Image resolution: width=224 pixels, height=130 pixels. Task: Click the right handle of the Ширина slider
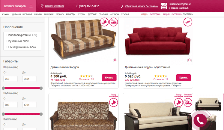point(41,88)
